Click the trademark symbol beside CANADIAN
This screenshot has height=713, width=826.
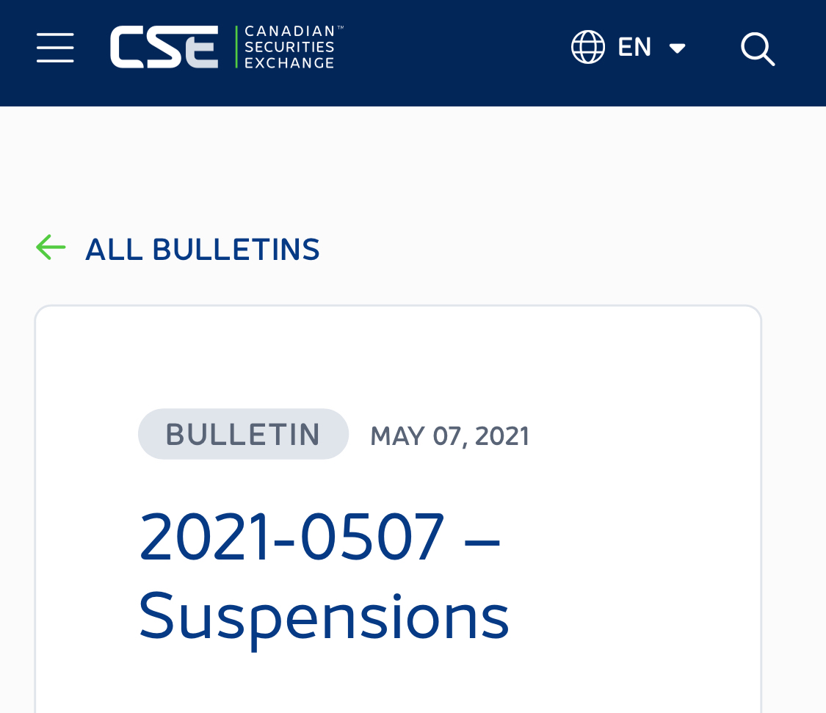coord(339,28)
